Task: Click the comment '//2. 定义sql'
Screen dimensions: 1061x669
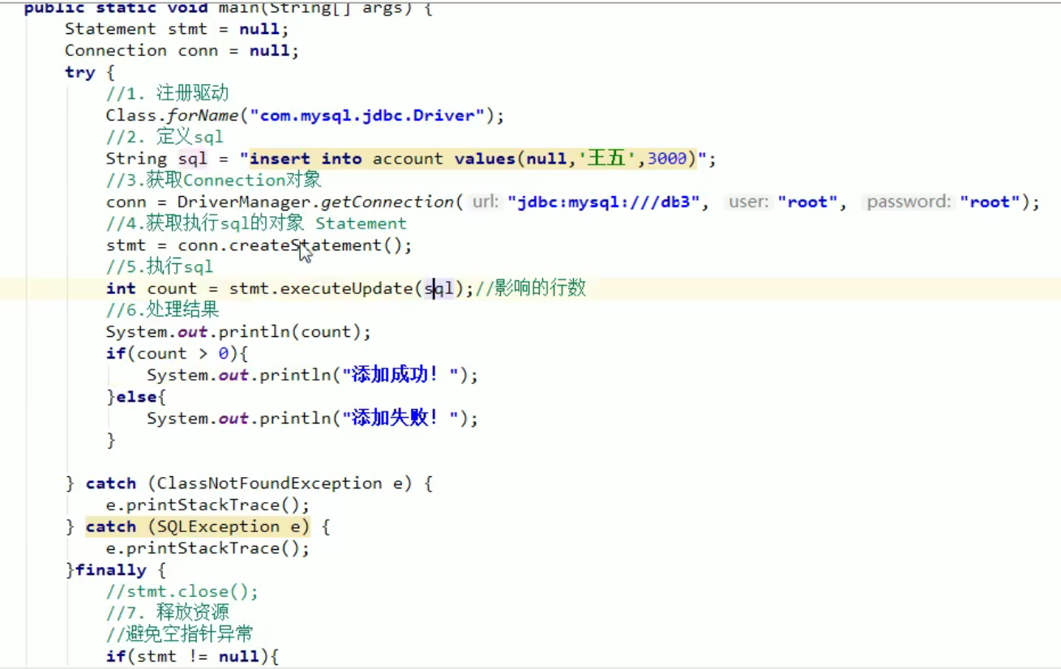Action: 165,137
